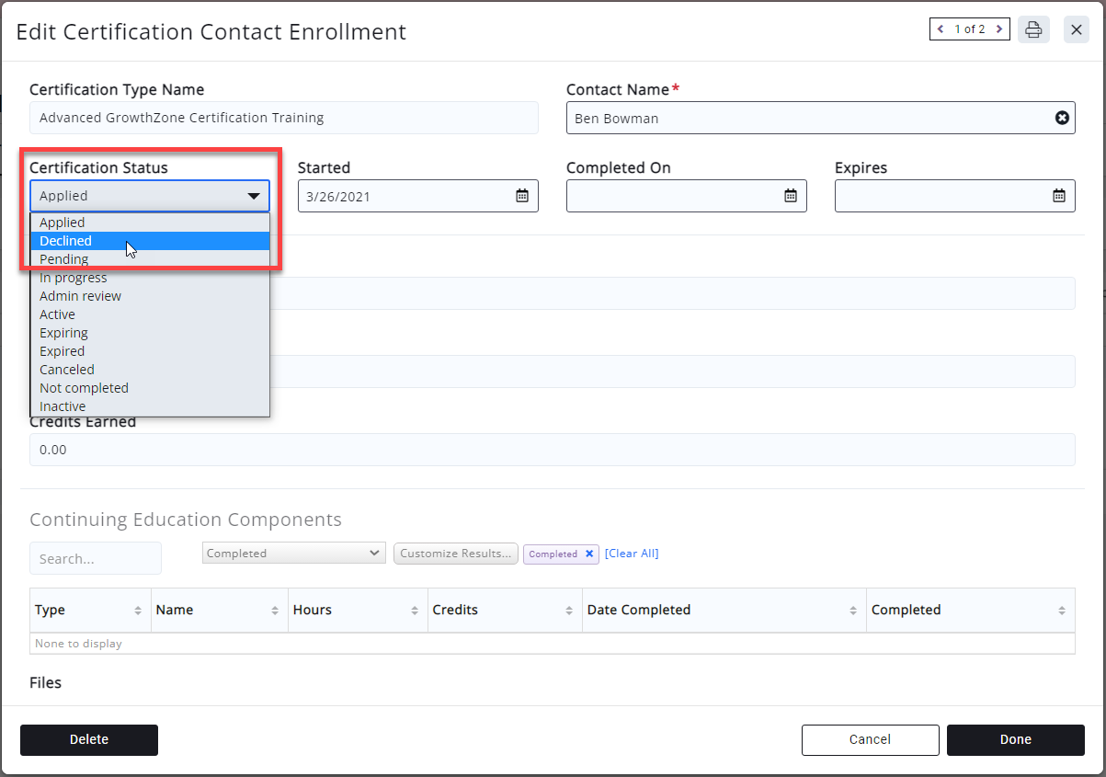Pick Not completed in status list
The image size is (1106, 777).
(84, 388)
